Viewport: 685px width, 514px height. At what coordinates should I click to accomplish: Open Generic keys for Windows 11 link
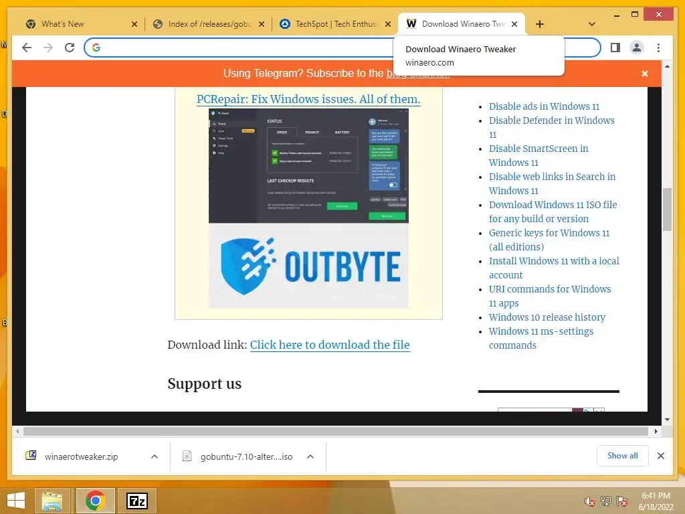549,240
